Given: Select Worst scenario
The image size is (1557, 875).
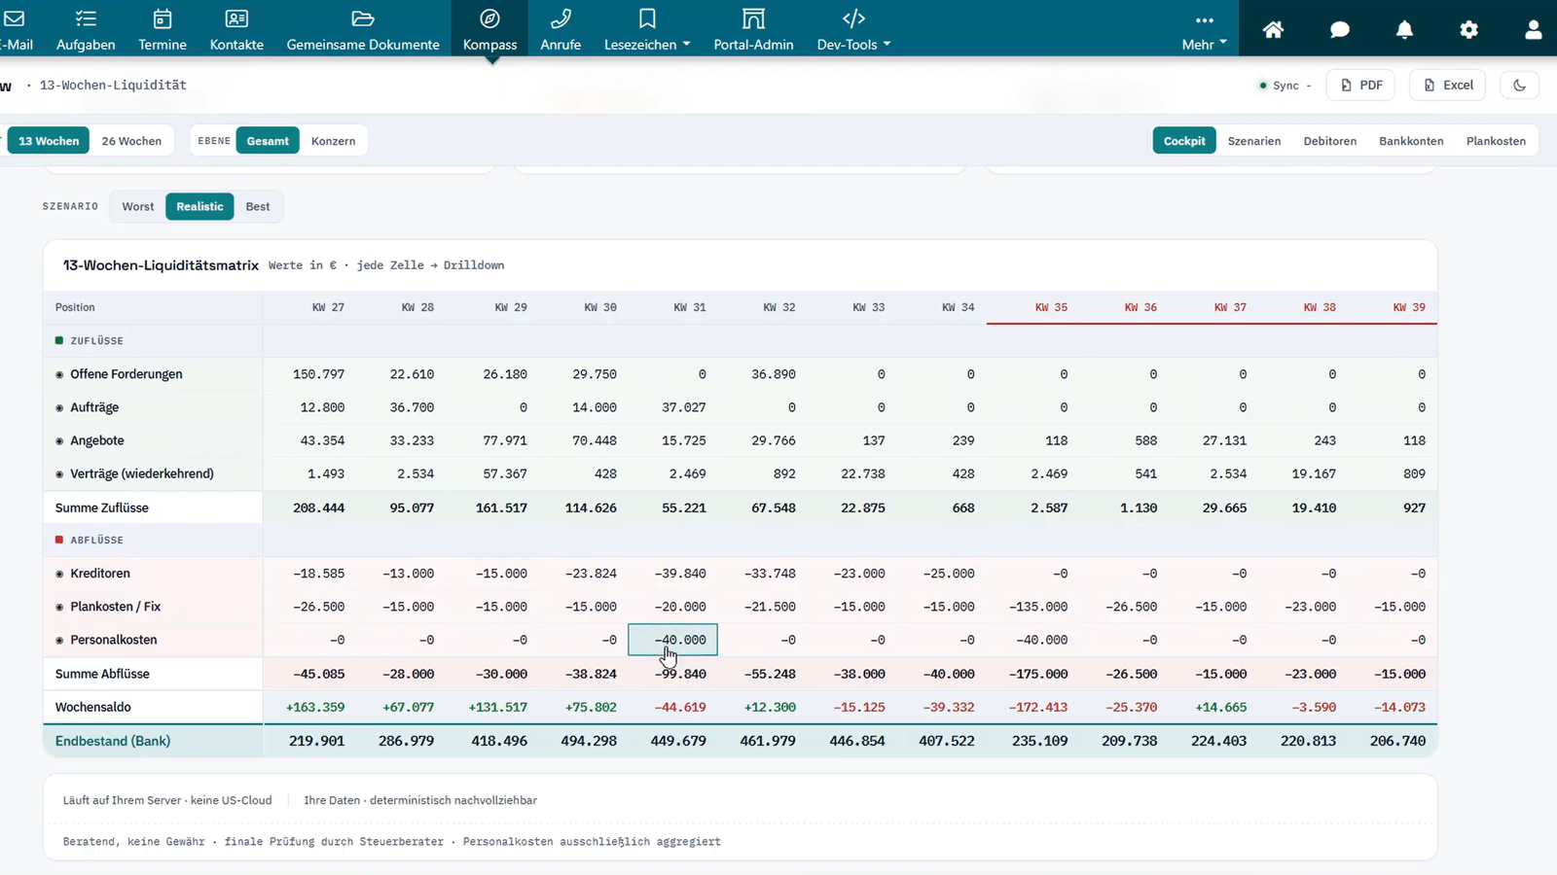Looking at the screenshot, I should (138, 206).
